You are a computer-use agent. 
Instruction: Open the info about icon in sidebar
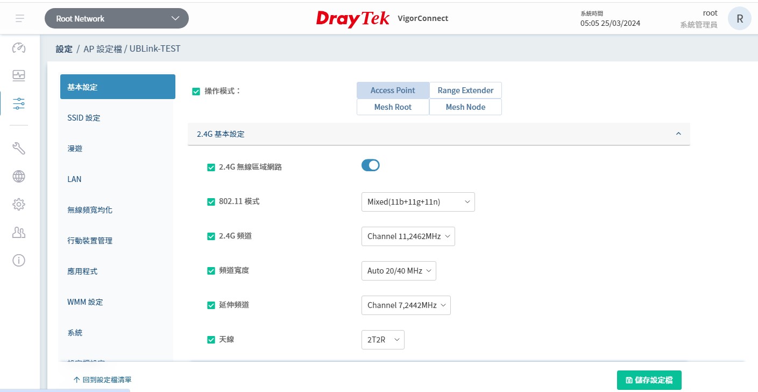19,260
